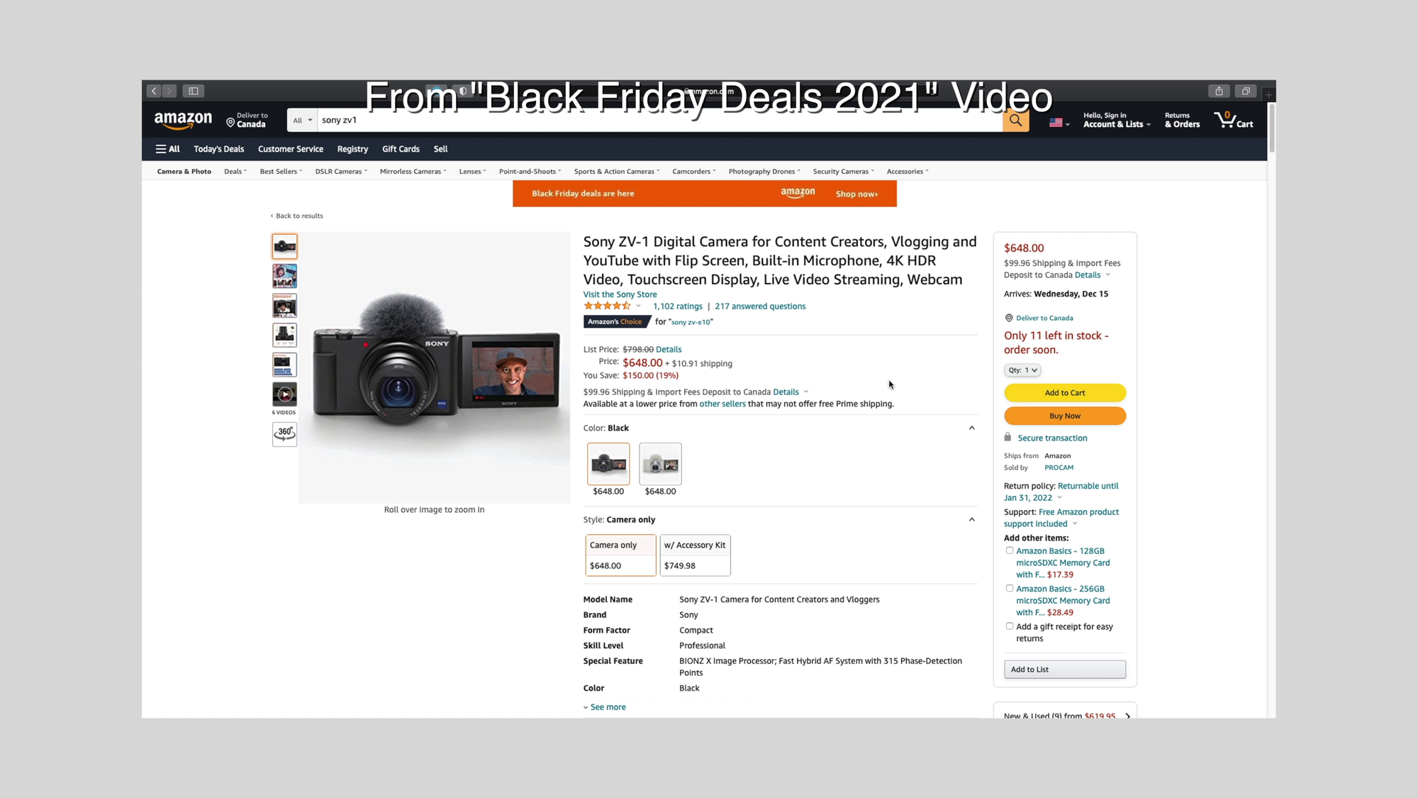Click the search magnifier icon
This screenshot has width=1418, height=798.
(1016, 120)
